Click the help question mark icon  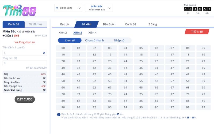pyautogui.click(x=59, y=114)
